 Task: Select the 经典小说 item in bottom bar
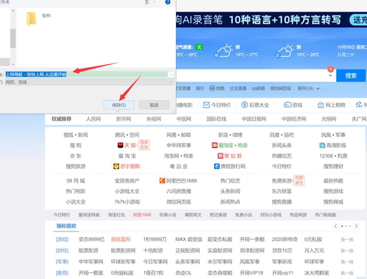coord(168,215)
